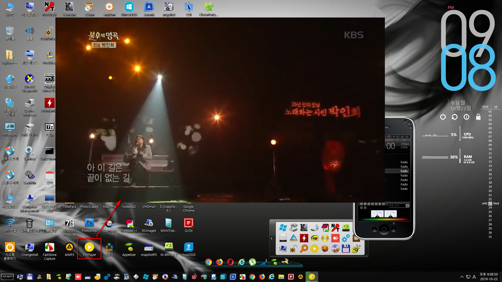Launch Notepad++ from the desktop
This screenshot has height=282, width=502.
pos(129,225)
